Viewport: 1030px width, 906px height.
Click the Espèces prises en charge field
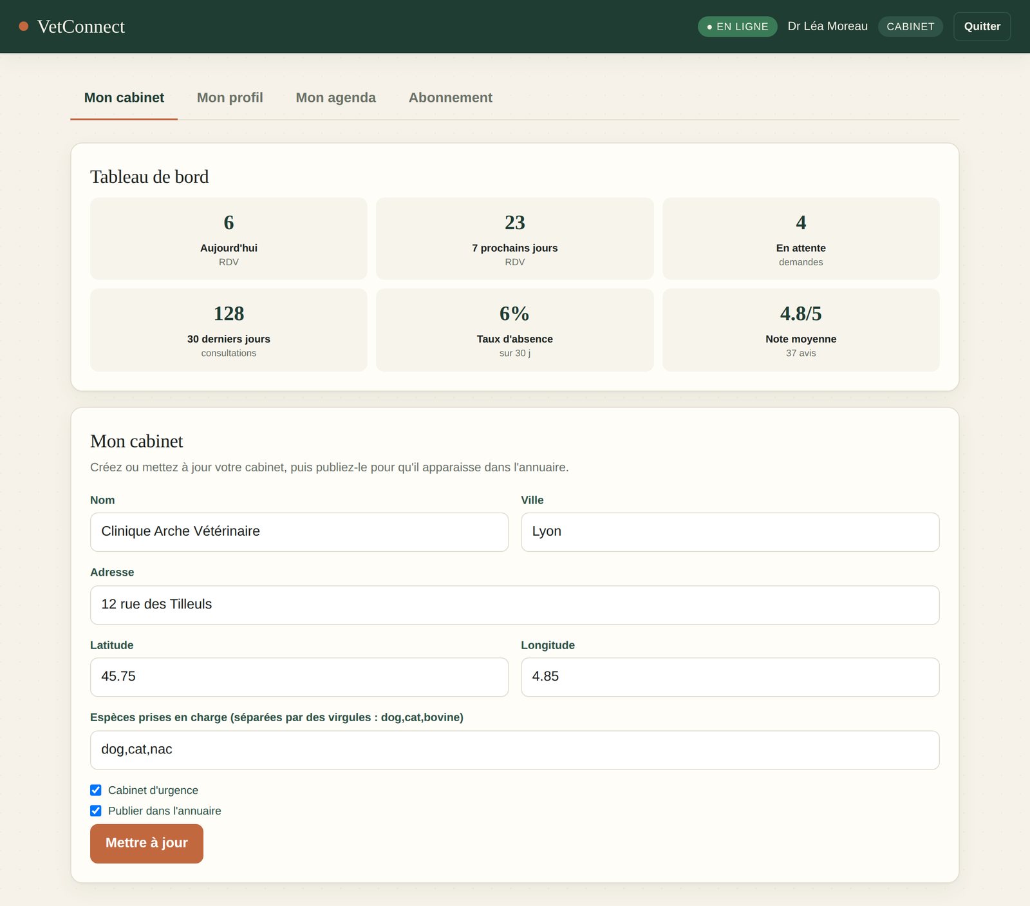point(514,750)
